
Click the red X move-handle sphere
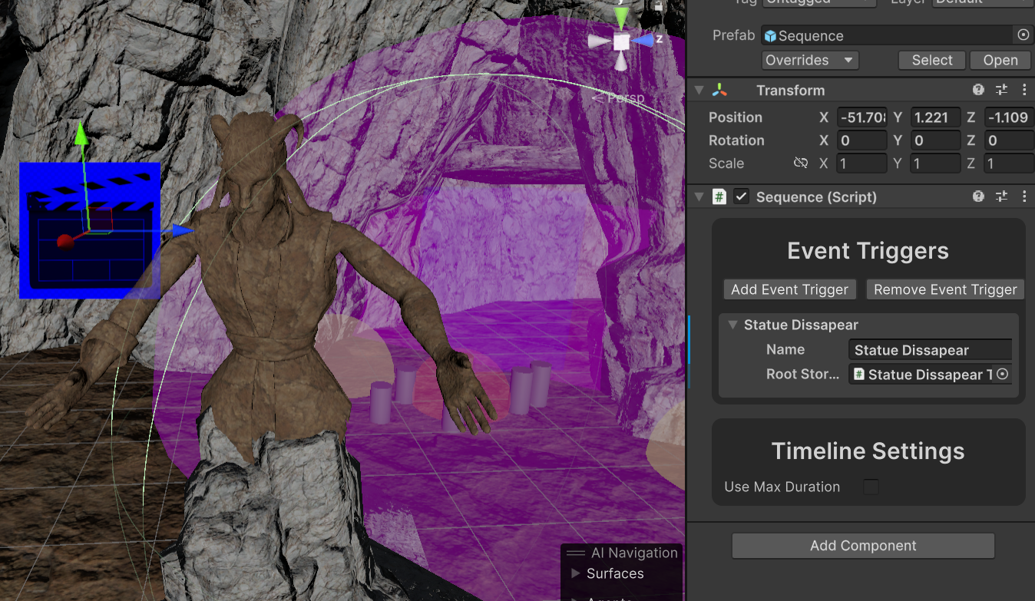tap(65, 243)
